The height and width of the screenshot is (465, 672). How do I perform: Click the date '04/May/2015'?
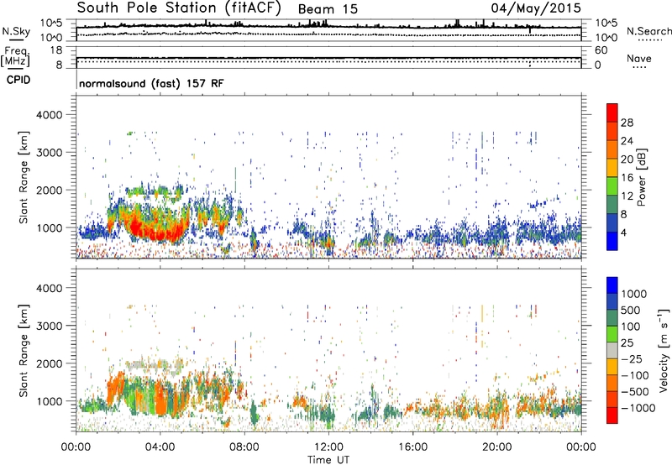coord(536,8)
